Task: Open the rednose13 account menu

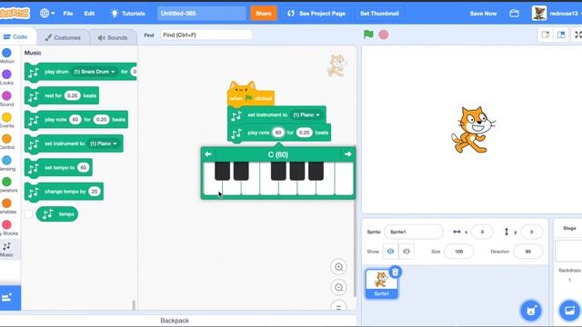Action: click(556, 14)
